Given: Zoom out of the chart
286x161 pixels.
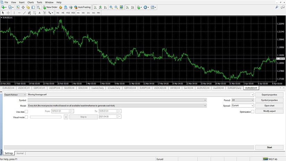Looking at the screenshot, I should pyautogui.click(x=116, y=7).
